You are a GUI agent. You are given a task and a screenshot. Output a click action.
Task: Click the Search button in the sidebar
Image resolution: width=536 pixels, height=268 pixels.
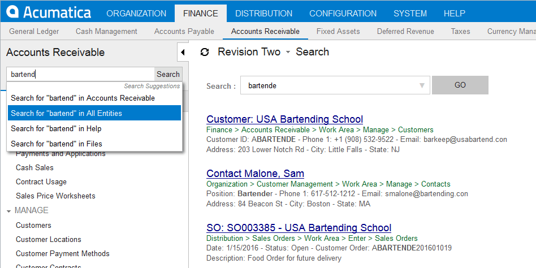pos(168,74)
